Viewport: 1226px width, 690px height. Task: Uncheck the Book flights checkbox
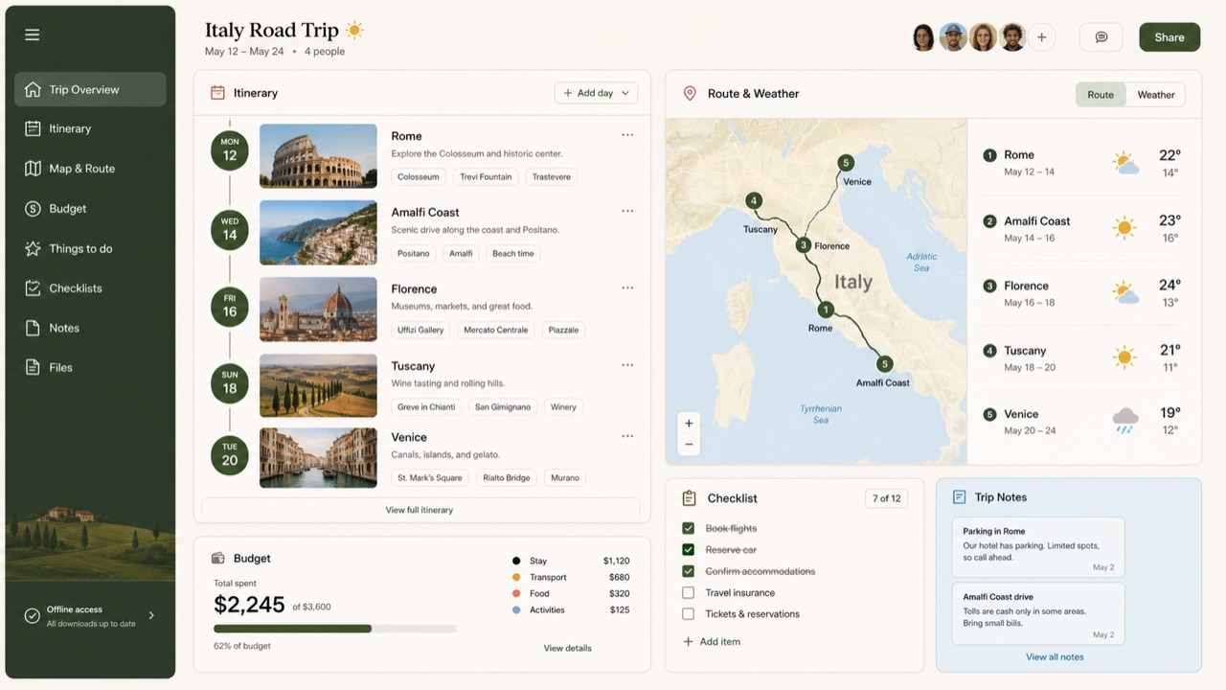pyautogui.click(x=688, y=528)
